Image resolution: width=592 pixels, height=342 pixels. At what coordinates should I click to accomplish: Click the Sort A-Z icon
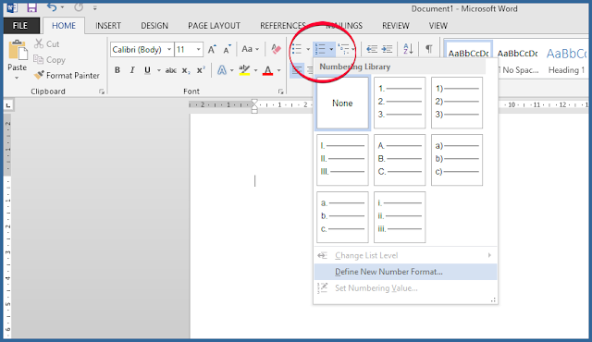point(408,49)
